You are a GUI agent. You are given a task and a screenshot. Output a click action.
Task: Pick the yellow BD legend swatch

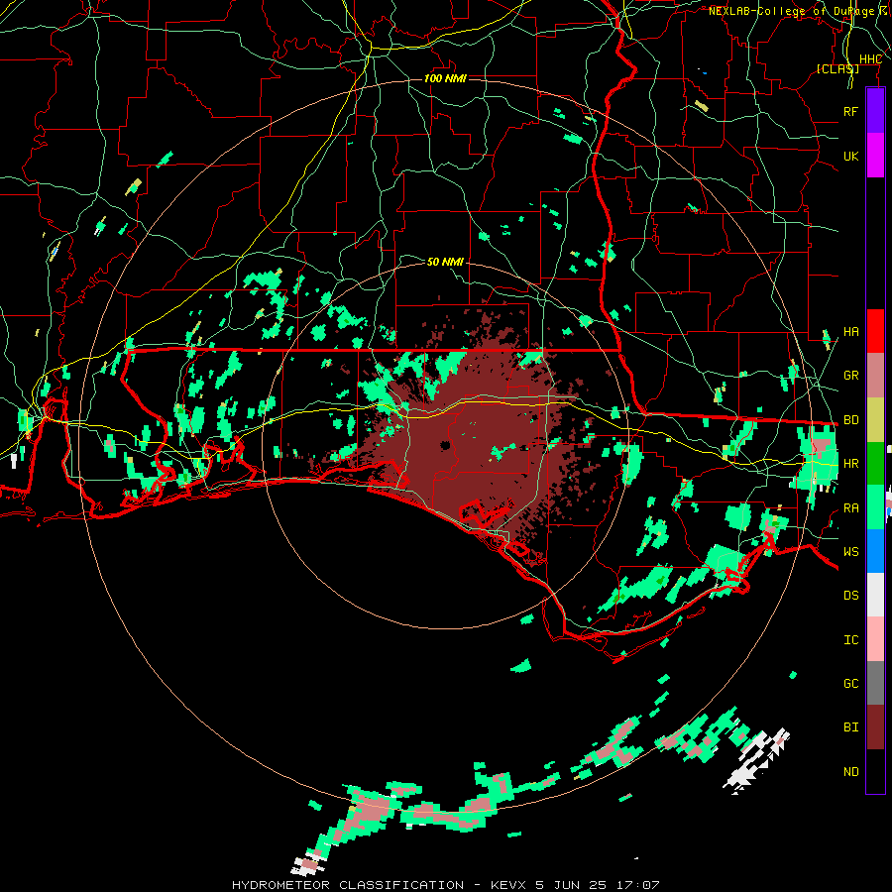[x=875, y=420]
